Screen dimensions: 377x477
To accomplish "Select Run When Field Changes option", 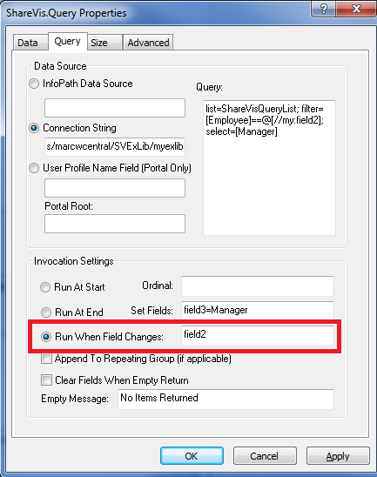I will [x=46, y=337].
